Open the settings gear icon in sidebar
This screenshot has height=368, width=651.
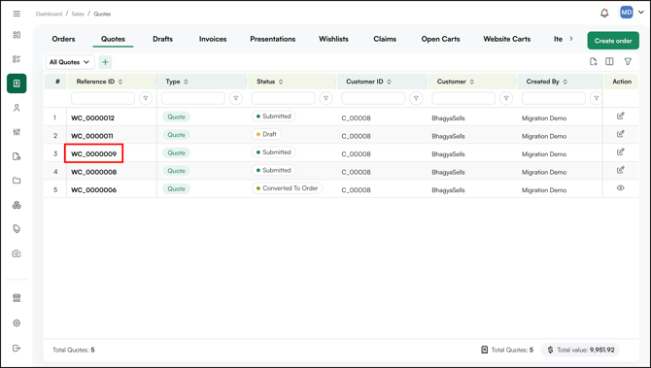click(17, 322)
